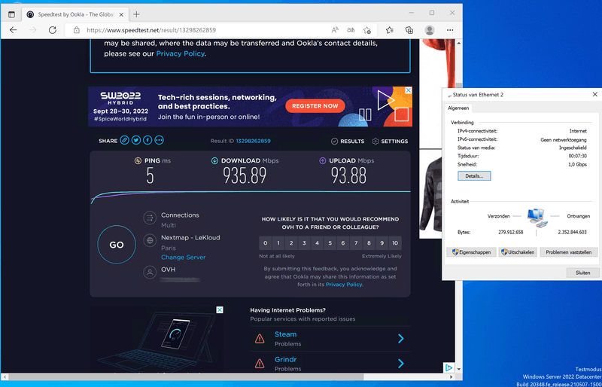The width and height of the screenshot is (602, 387).
Task: Open the browser profile avatar
Action: pyautogui.click(x=430, y=30)
